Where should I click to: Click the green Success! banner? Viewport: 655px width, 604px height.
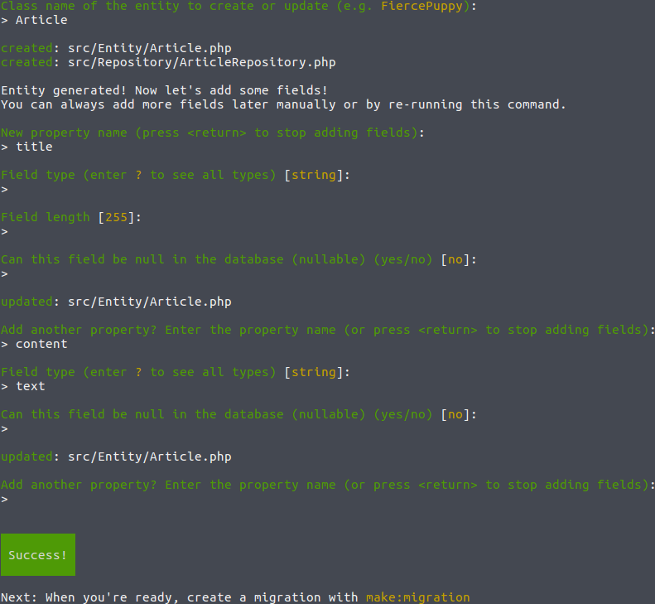38,554
